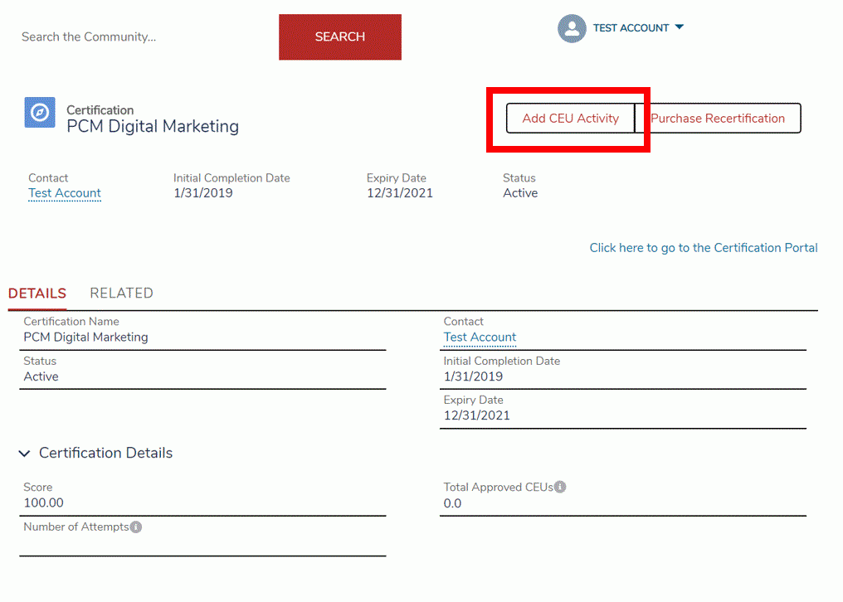Open Test Account link under Details tab
This screenshot has height=602, width=843.
click(480, 337)
